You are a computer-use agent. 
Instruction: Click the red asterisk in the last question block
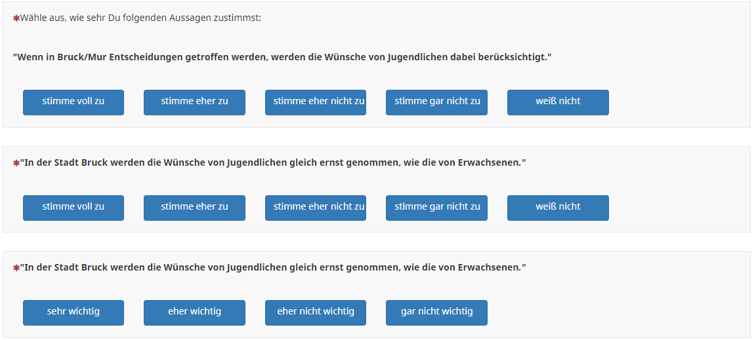click(16, 268)
